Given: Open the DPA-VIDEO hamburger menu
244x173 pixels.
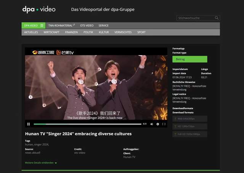Looking at the screenshot, I should (42, 26).
